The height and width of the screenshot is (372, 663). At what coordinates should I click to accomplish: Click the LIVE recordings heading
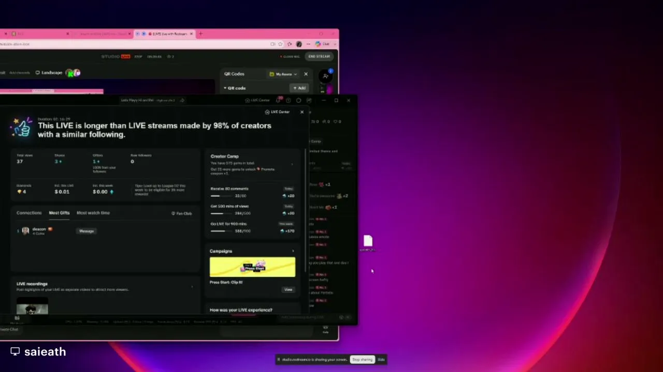pyautogui.click(x=32, y=284)
